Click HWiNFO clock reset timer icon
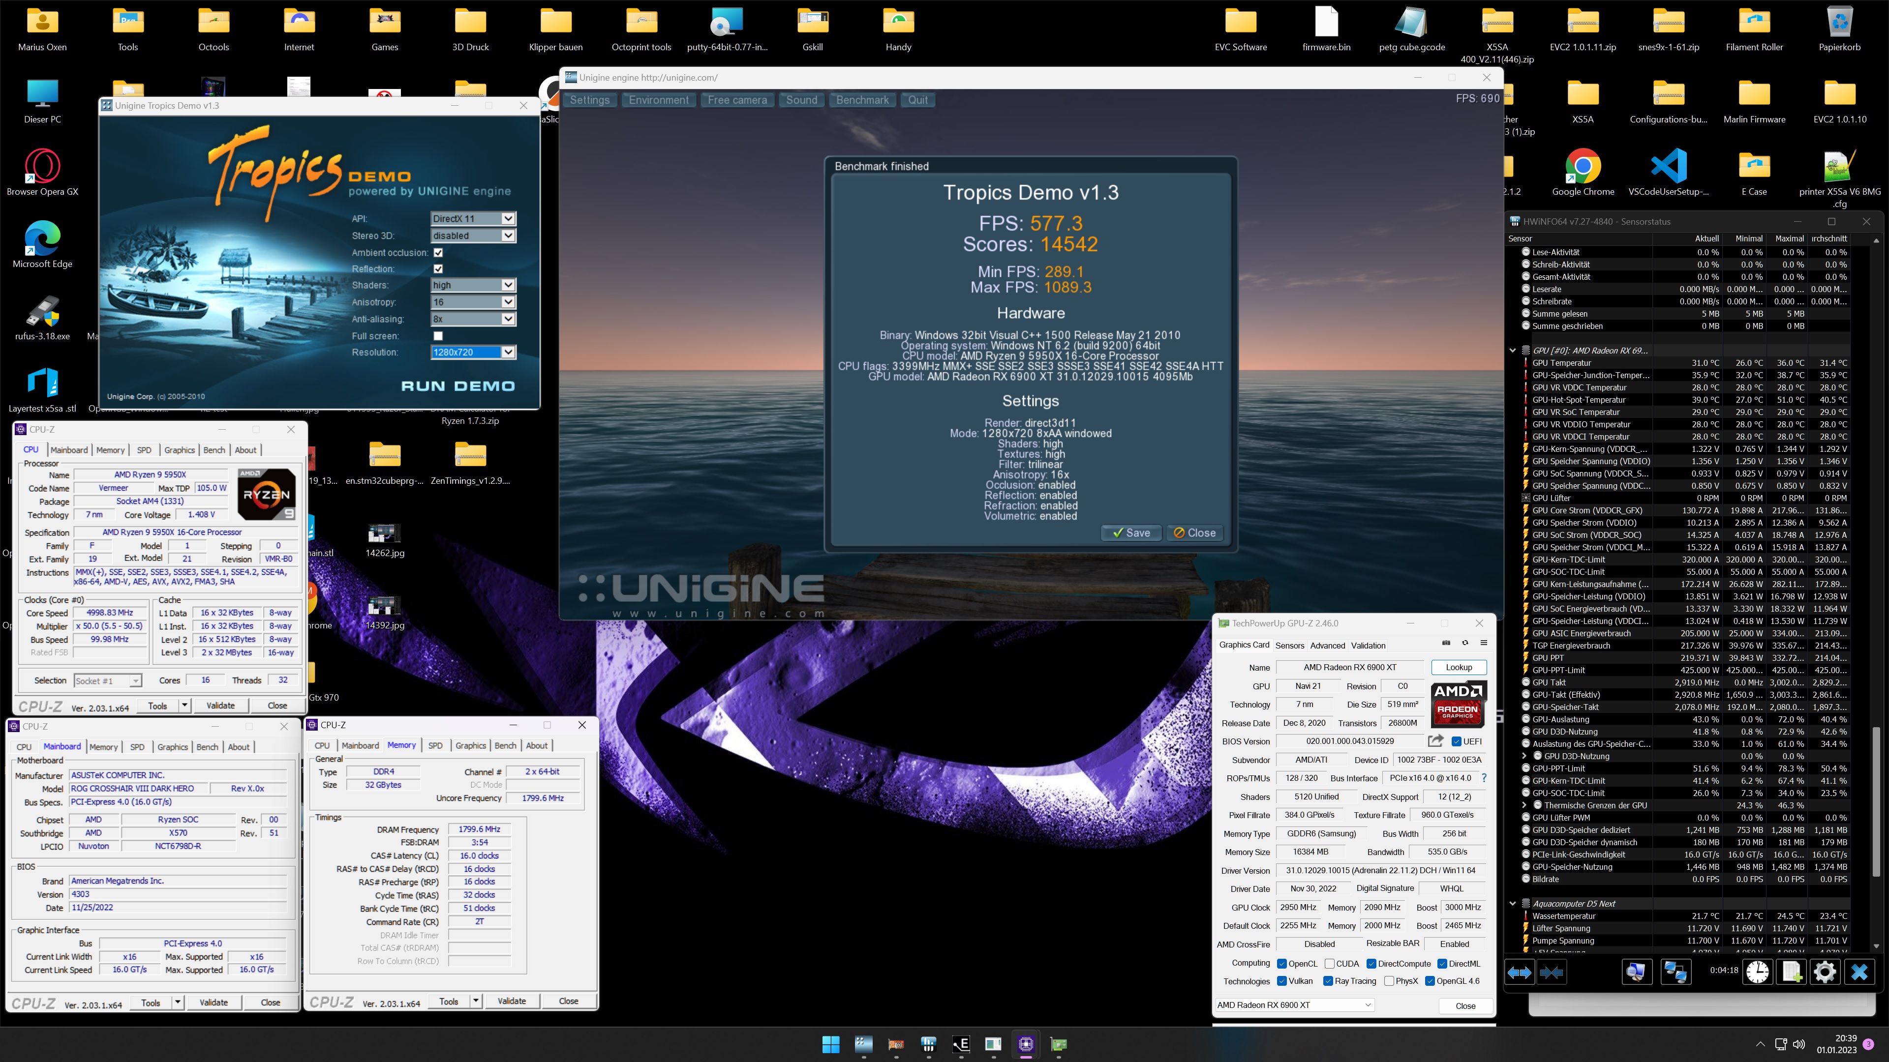Image resolution: width=1889 pixels, height=1062 pixels. [1757, 972]
